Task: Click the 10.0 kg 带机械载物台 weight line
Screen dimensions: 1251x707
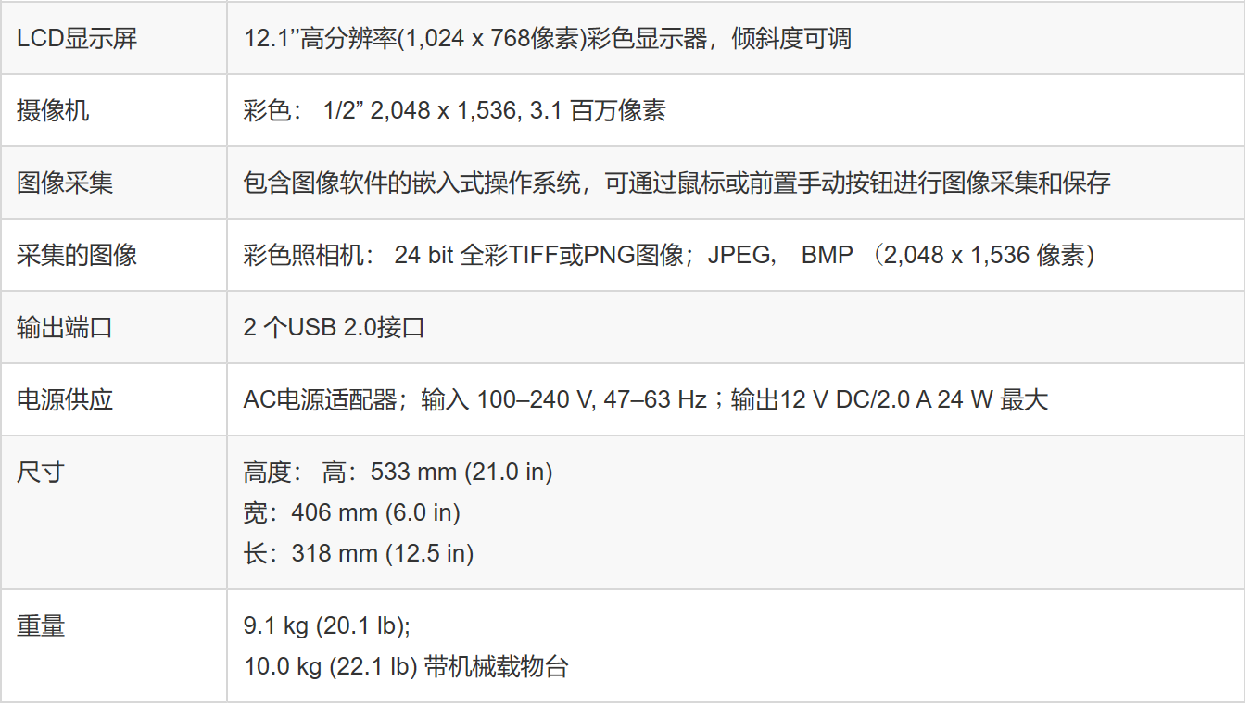Action: [x=406, y=666]
